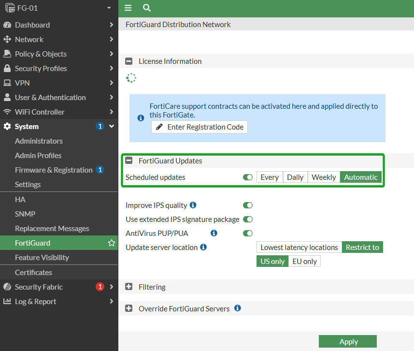The width and height of the screenshot is (414, 351).
Task: Toggle Use extended IPS signature package
Action: (248, 219)
